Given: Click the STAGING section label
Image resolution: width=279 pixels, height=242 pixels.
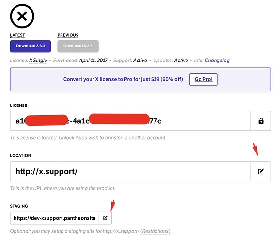Looking at the screenshot, I should (x=19, y=206).
